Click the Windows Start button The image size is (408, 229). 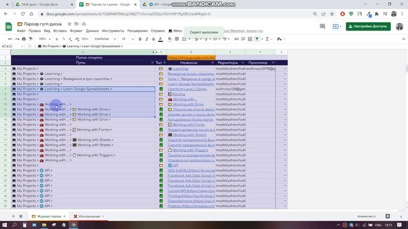4,225
